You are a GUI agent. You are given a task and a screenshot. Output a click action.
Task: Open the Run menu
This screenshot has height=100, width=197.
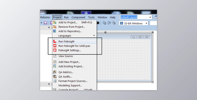(66, 17)
